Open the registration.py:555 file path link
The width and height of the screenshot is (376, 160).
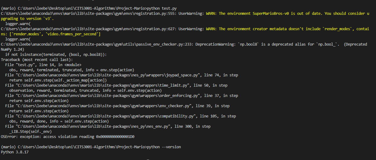coord(89,14)
